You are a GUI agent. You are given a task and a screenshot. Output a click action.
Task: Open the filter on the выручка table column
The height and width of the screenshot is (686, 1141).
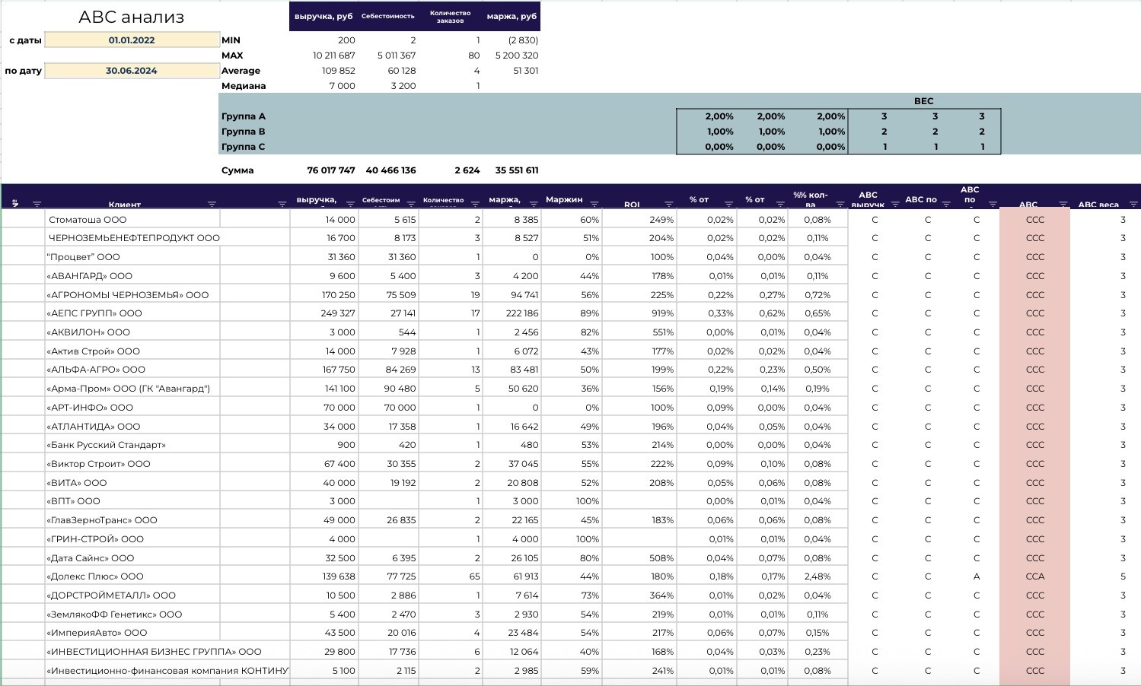point(350,204)
